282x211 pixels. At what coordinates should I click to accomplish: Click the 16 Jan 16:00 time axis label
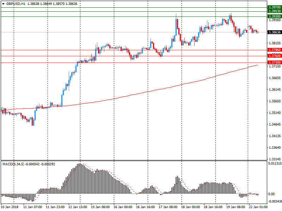pos(145,207)
